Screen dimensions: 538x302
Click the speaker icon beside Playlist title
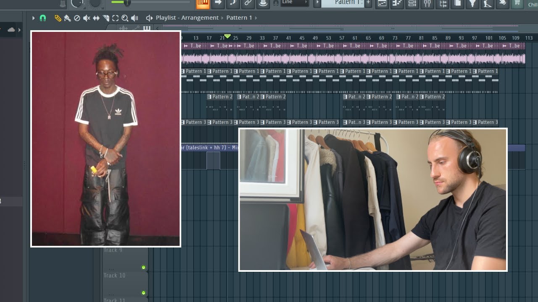[x=149, y=18]
